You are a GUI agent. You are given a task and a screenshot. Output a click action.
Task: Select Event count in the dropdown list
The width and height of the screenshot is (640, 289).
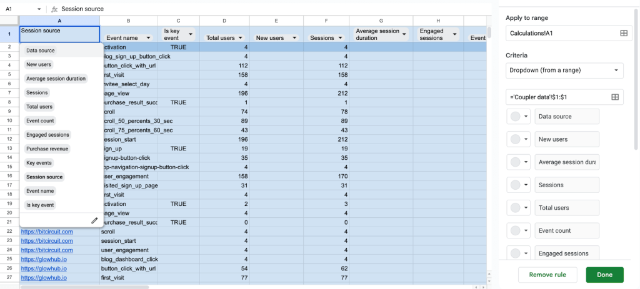point(39,120)
